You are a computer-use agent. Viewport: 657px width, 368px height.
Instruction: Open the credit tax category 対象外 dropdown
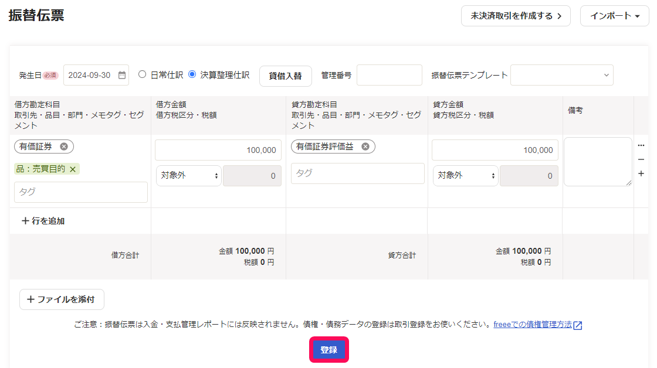[x=466, y=176]
